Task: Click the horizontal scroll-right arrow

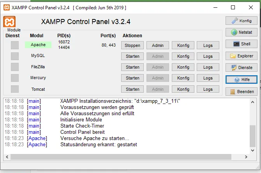Action: (246, 157)
